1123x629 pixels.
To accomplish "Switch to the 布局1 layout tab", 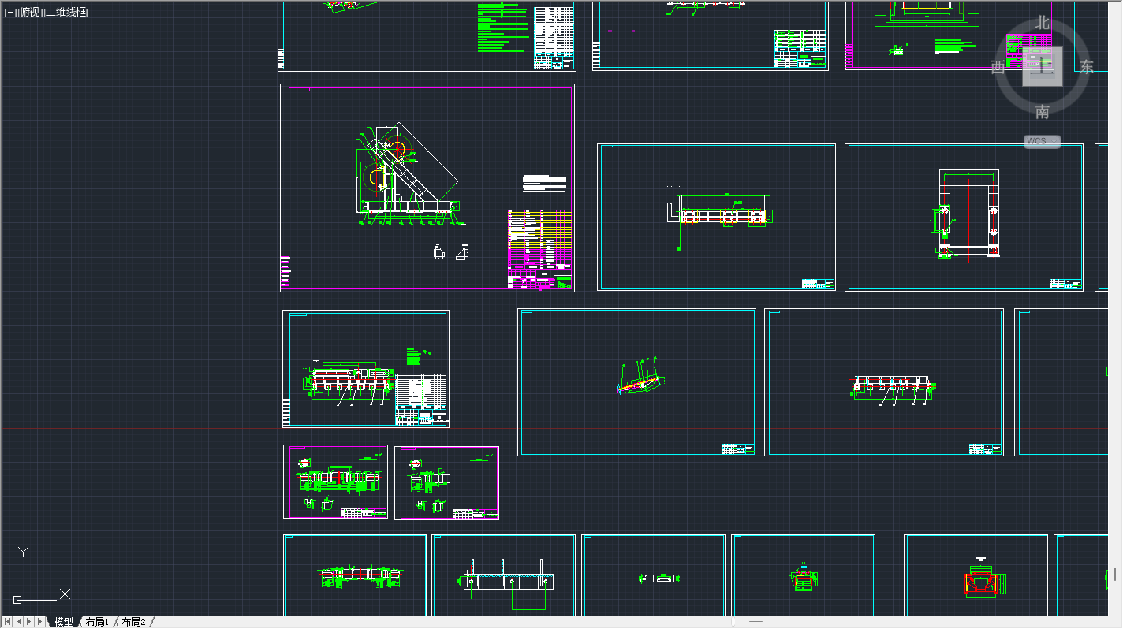I will [97, 622].
